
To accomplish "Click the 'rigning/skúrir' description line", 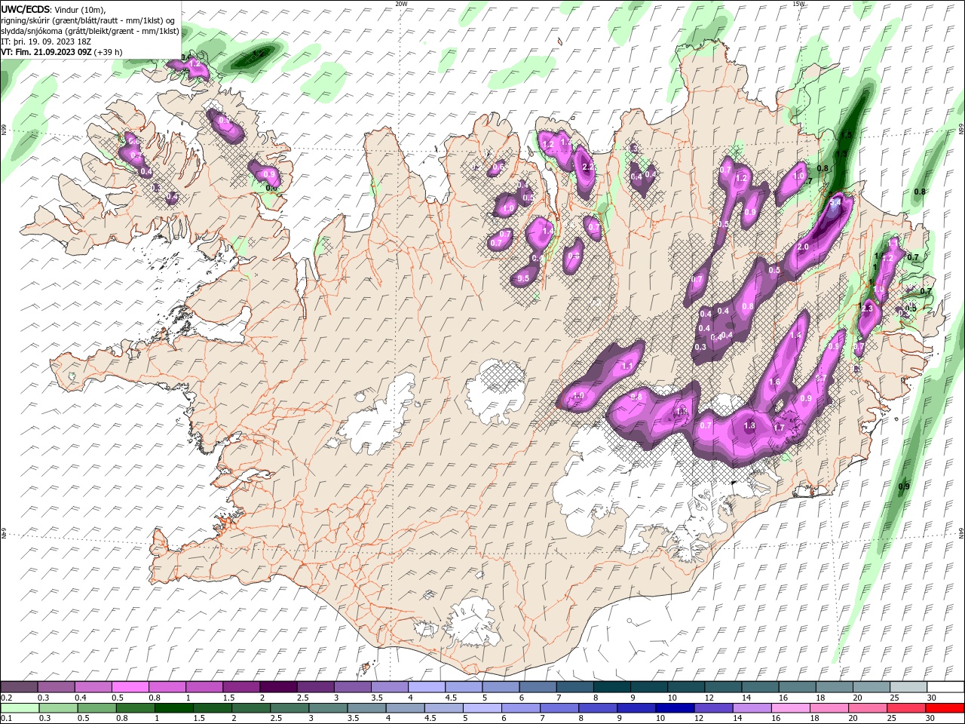I will (89, 20).
